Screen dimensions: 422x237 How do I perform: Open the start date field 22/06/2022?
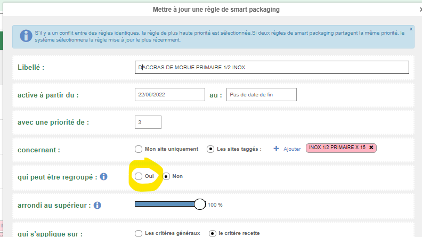[170, 95]
